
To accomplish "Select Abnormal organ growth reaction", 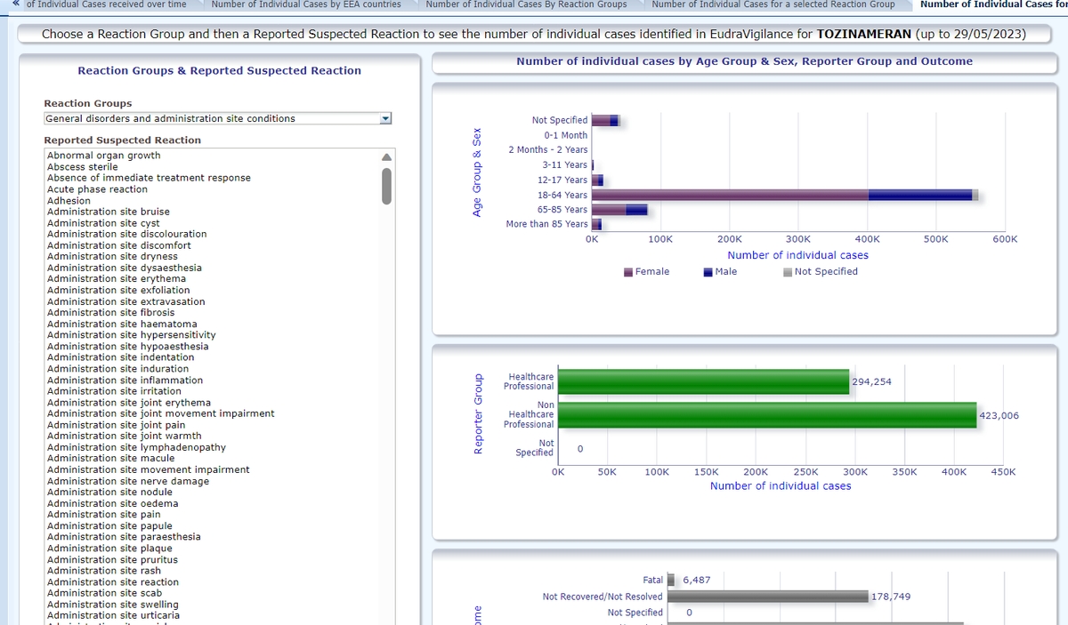I will tap(103, 156).
